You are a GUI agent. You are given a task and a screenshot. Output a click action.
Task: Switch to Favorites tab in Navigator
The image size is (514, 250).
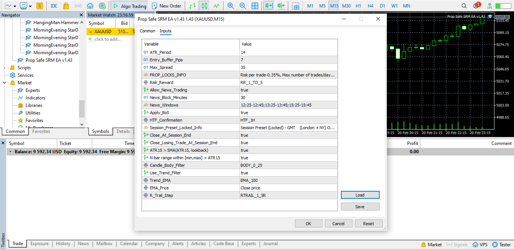point(41,131)
